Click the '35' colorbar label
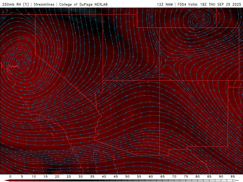 click(x=92, y=177)
